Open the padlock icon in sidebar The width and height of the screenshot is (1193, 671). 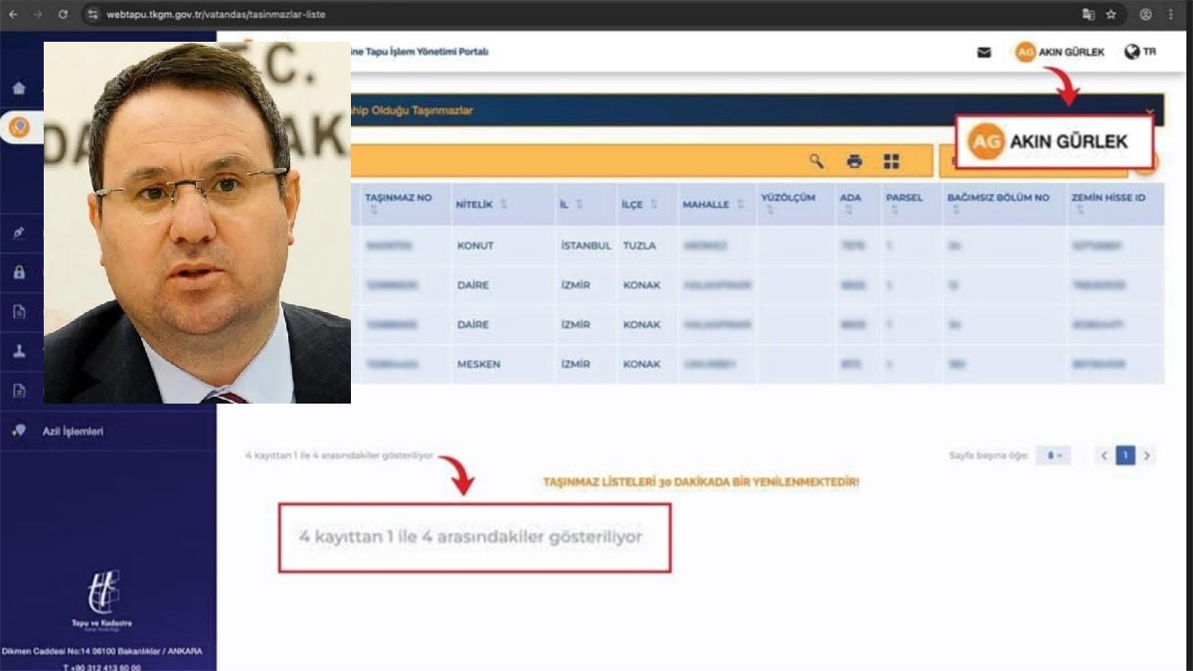point(19,271)
